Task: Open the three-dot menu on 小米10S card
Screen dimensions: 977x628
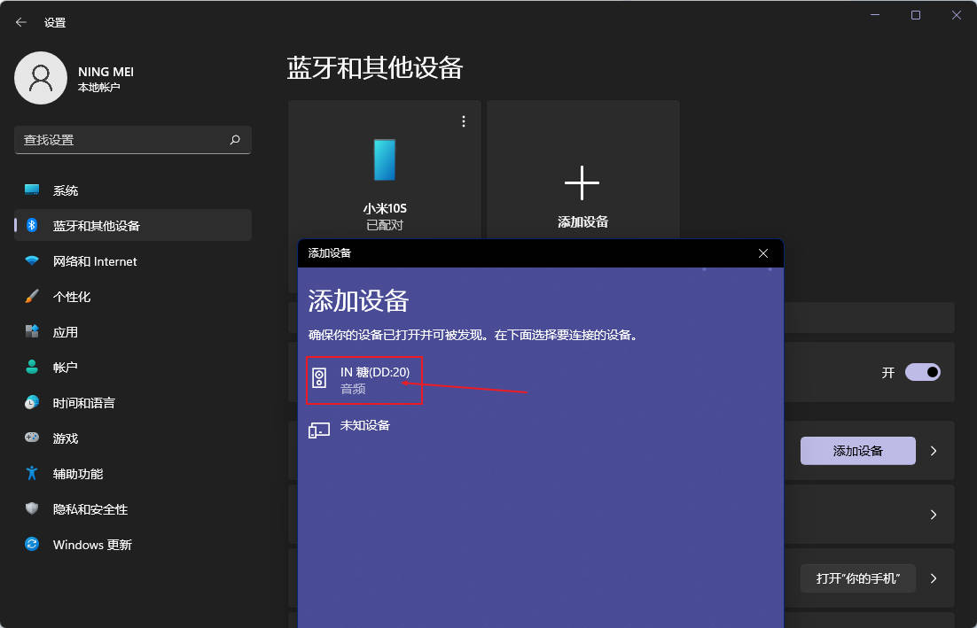Action: (x=463, y=120)
